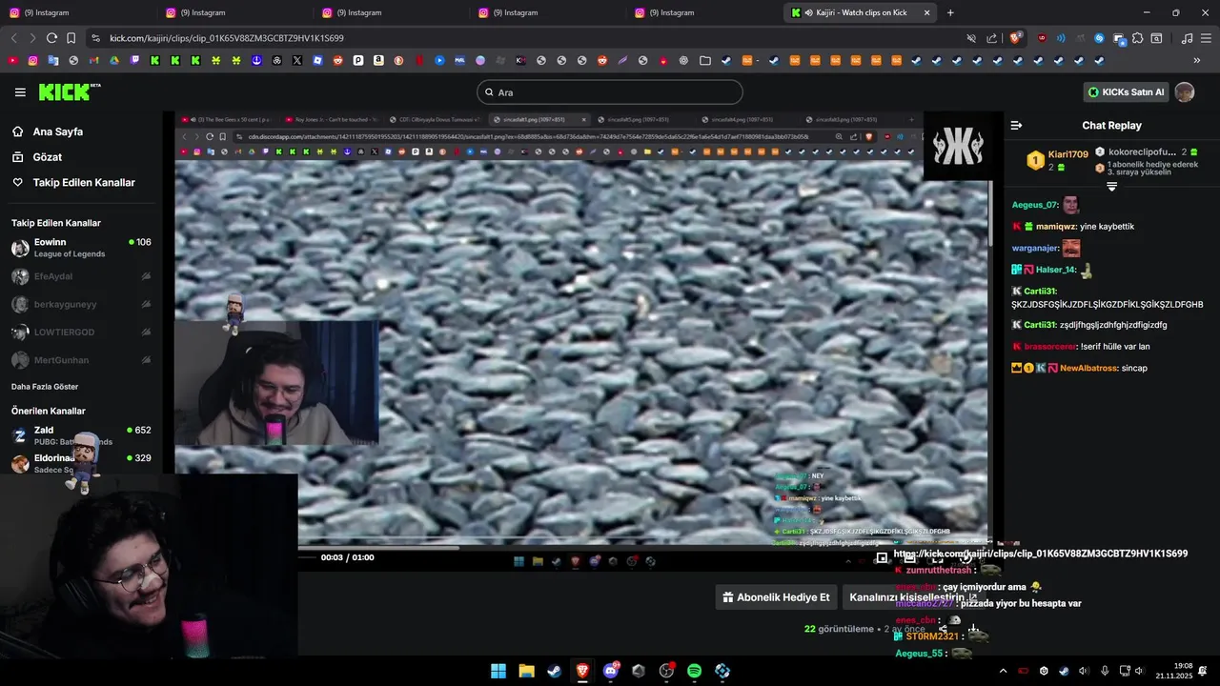This screenshot has height=686, width=1220.
Task: Open the Amazon bookmark
Action: pyautogui.click(x=378, y=60)
